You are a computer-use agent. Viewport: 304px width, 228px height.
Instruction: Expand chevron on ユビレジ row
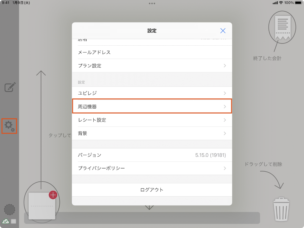tap(225, 93)
